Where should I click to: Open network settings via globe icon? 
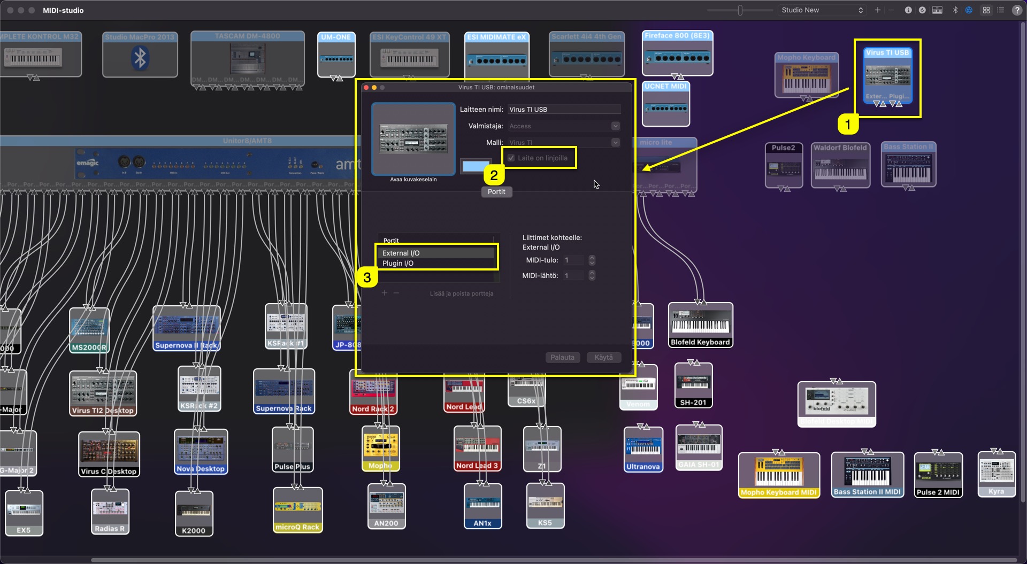pos(969,10)
